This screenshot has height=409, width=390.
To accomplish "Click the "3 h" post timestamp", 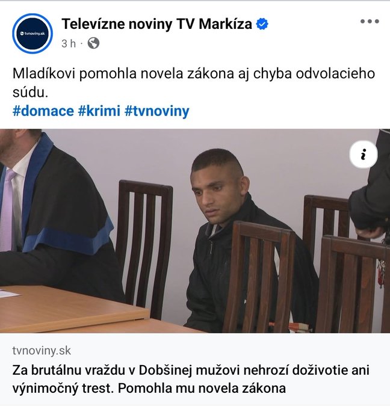I will [x=69, y=43].
